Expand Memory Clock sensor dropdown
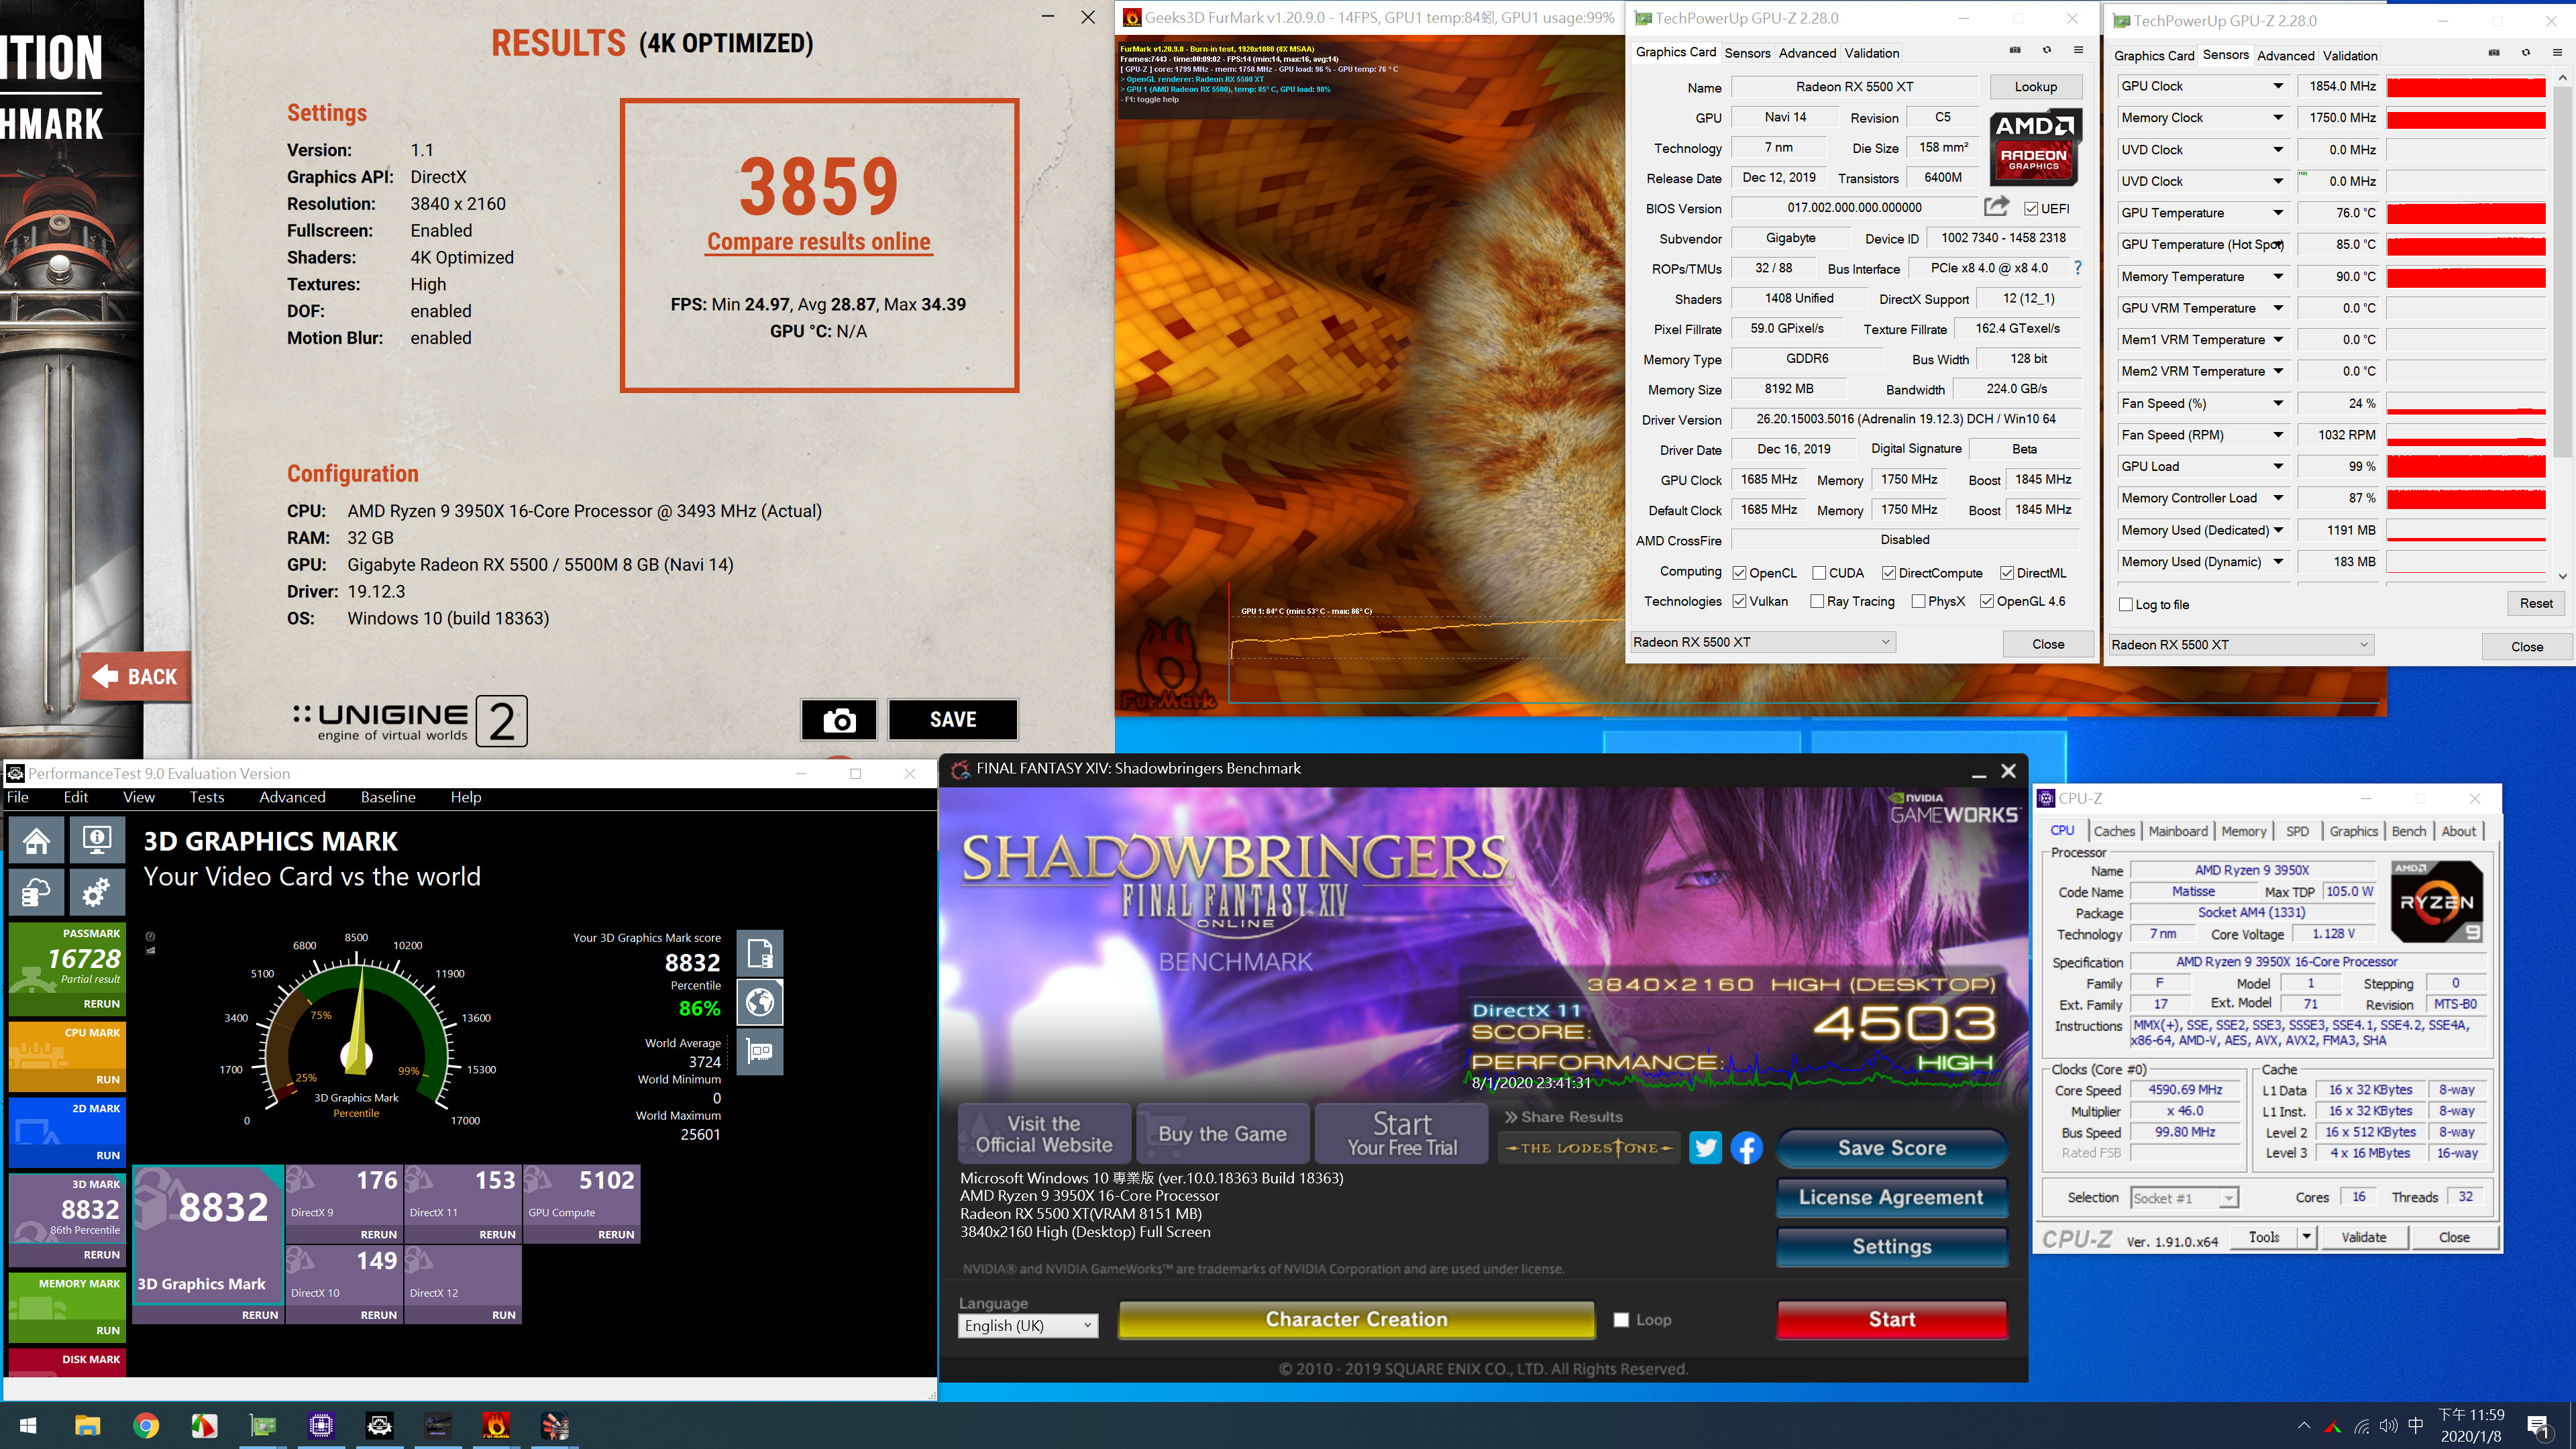The width and height of the screenshot is (2576, 1449). (x=2278, y=118)
